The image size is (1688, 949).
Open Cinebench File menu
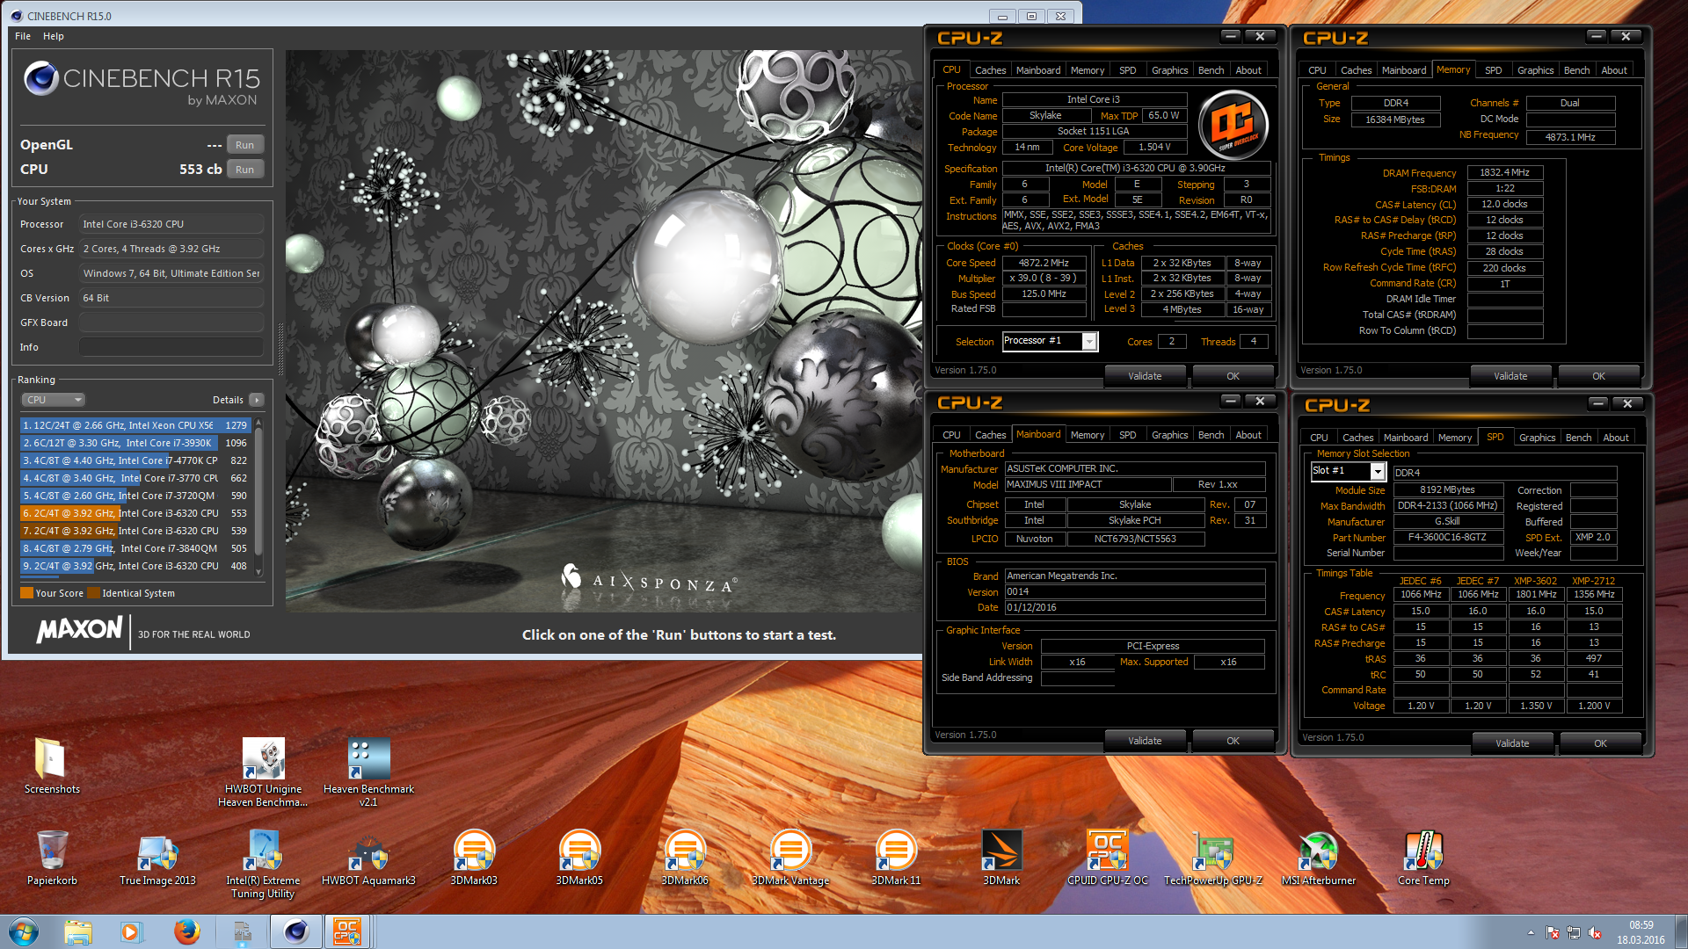[x=23, y=36]
